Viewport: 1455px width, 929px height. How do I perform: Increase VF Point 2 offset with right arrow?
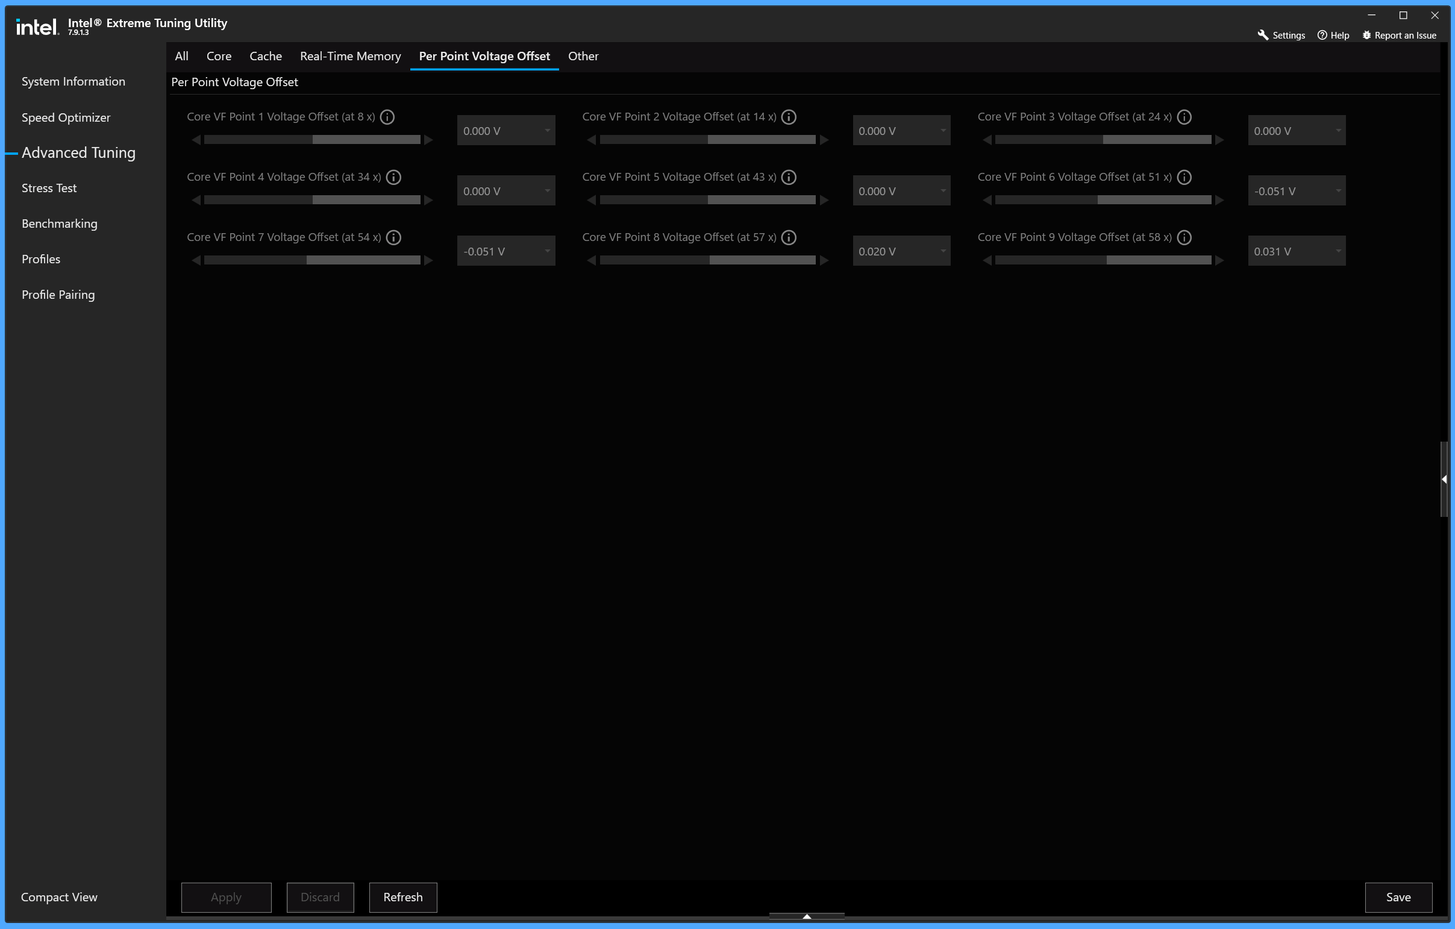pyautogui.click(x=824, y=140)
